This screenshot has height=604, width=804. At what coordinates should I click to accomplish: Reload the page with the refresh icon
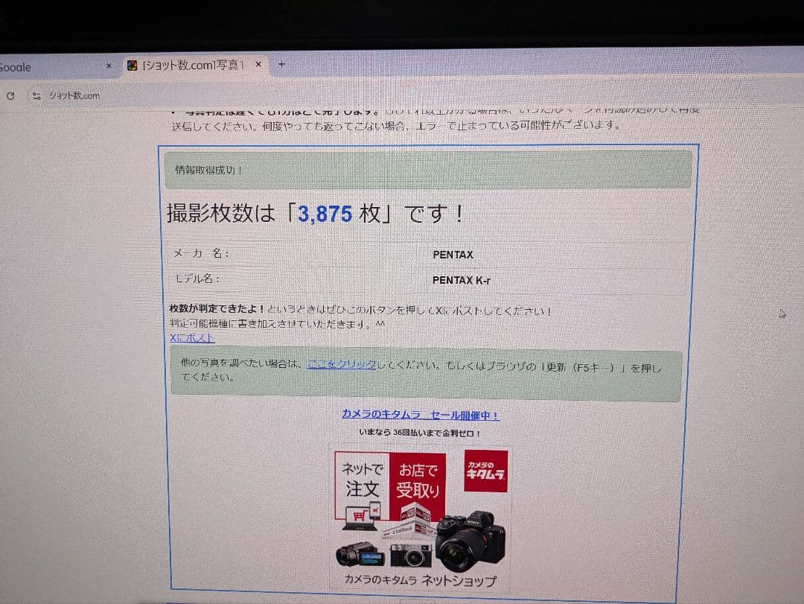tap(10, 95)
